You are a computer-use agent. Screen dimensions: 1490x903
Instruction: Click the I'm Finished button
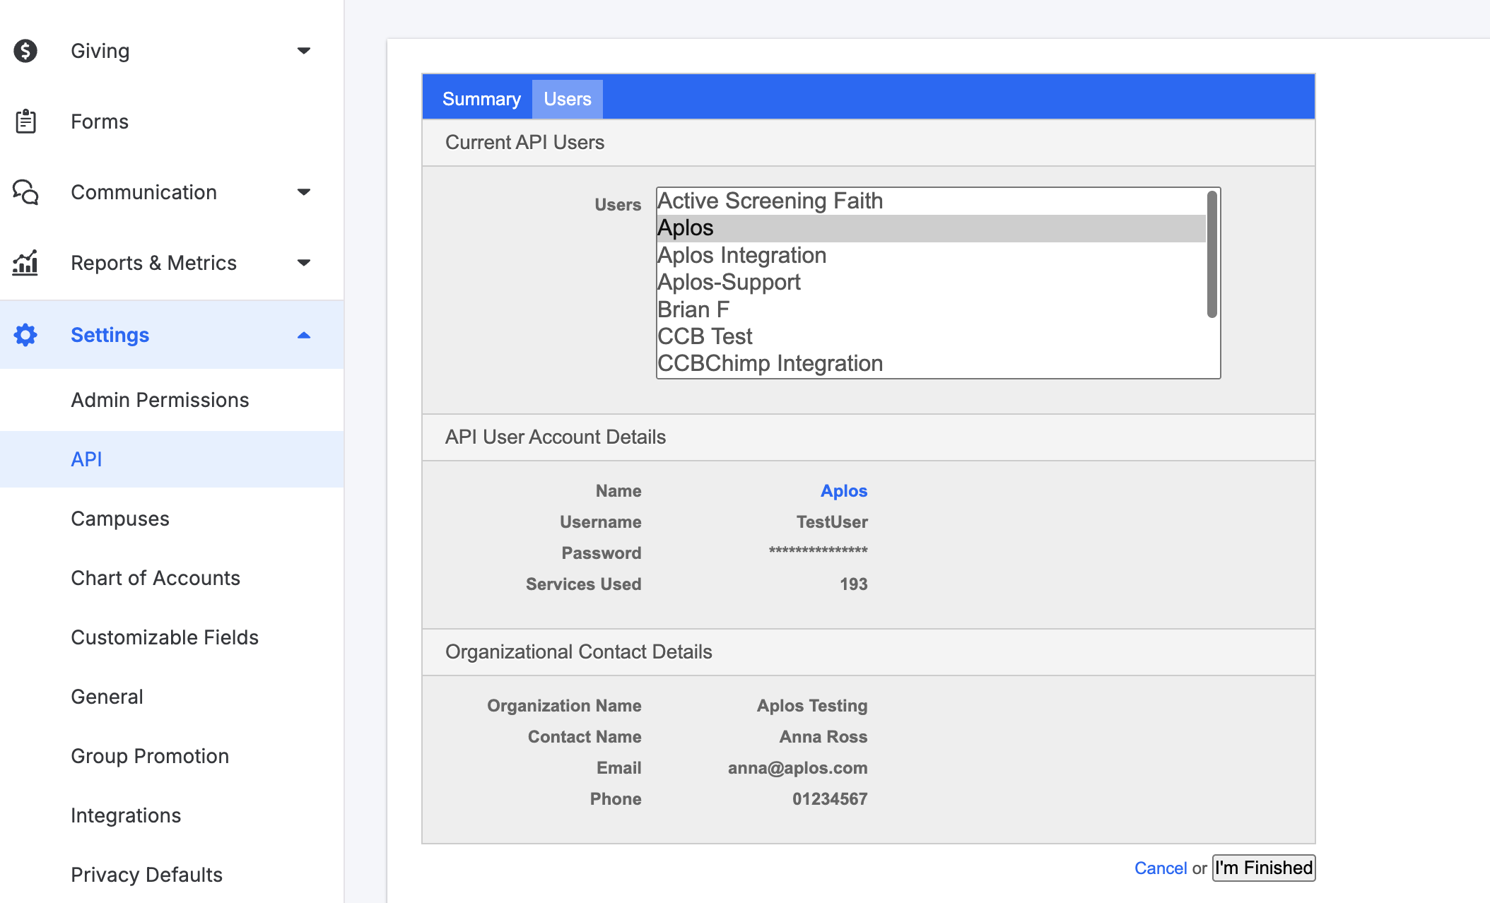[x=1264, y=868]
